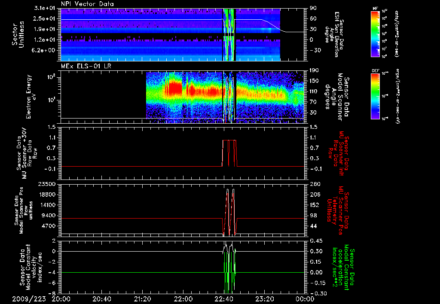Click the '00:00' time axis label
The height and width of the screenshot is (304, 440).
click(x=306, y=299)
